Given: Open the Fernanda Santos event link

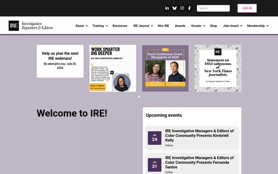Looking at the screenshot, I should 200,162.
